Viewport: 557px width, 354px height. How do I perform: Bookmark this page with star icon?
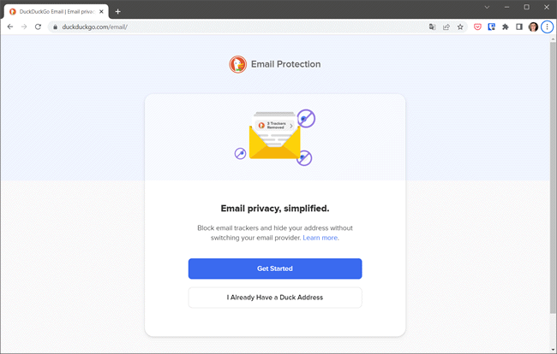point(460,27)
